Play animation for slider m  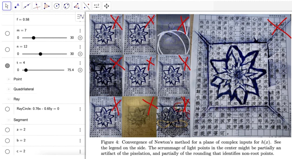coord(80,38)
